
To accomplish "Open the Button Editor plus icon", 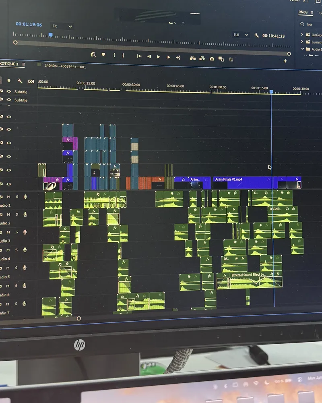I will point(285,61).
